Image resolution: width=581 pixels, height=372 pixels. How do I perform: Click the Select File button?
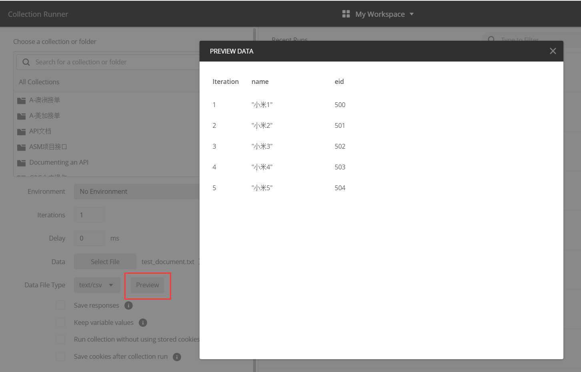(x=105, y=262)
